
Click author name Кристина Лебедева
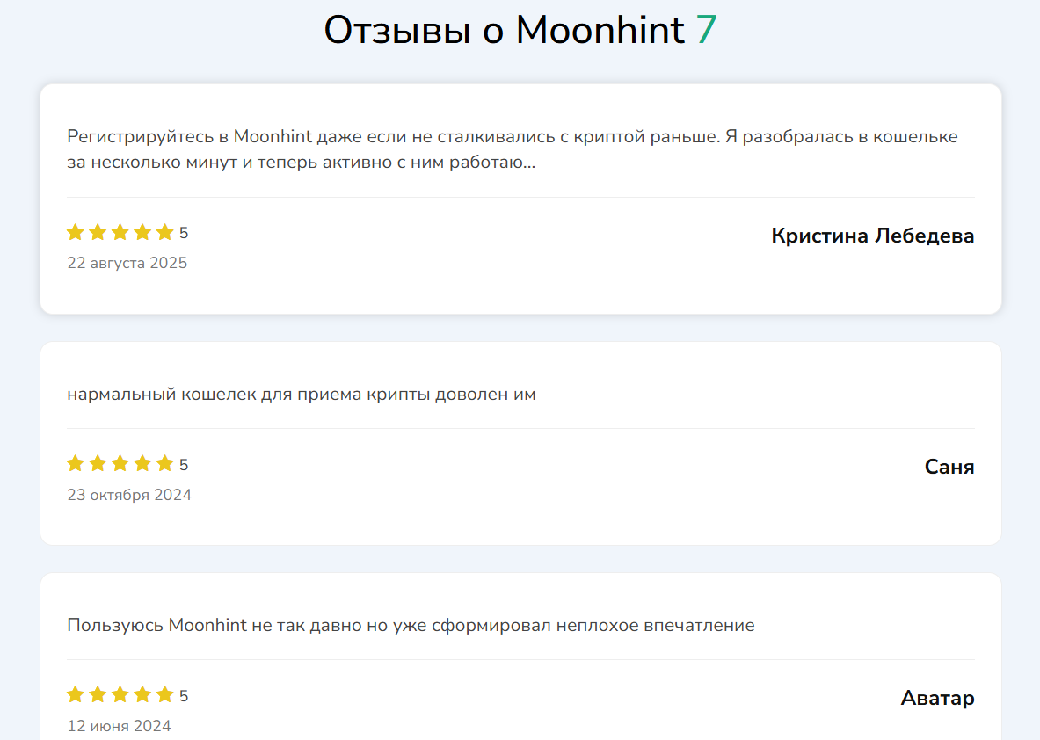click(x=872, y=236)
